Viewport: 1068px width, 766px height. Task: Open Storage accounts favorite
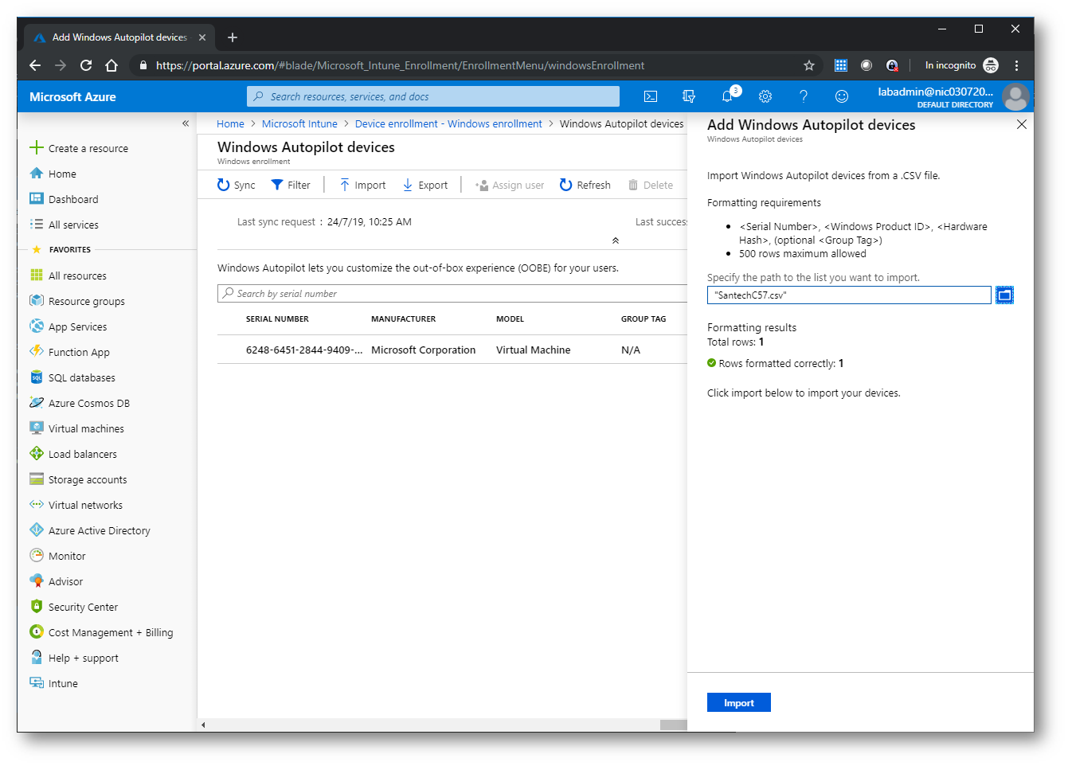(x=79, y=479)
